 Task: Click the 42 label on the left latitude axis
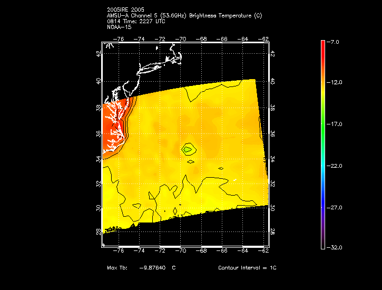coord(99,54)
